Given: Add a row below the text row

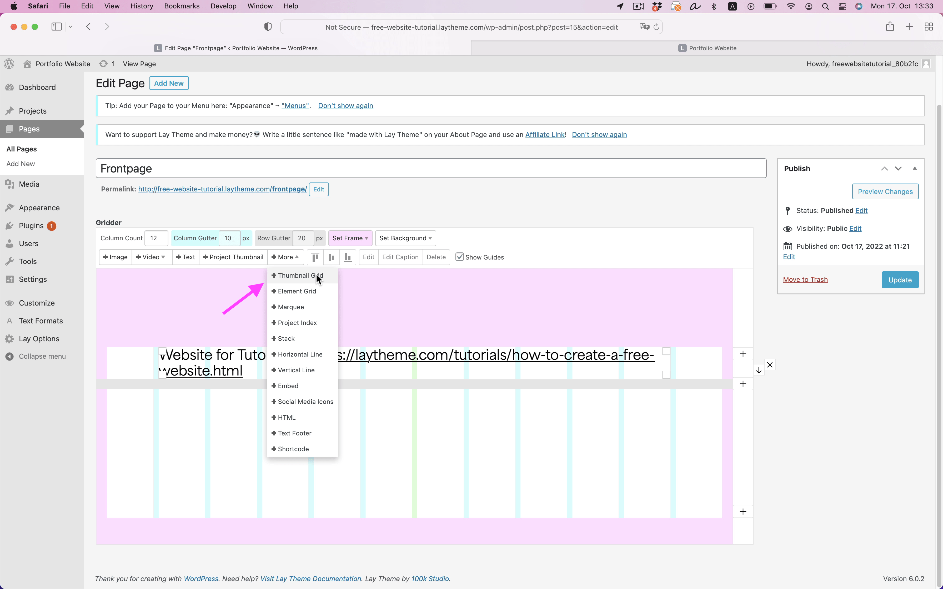Looking at the screenshot, I should click(x=743, y=384).
